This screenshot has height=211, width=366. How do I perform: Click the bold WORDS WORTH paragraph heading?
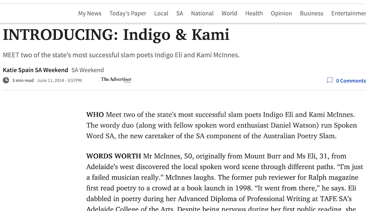point(113,156)
